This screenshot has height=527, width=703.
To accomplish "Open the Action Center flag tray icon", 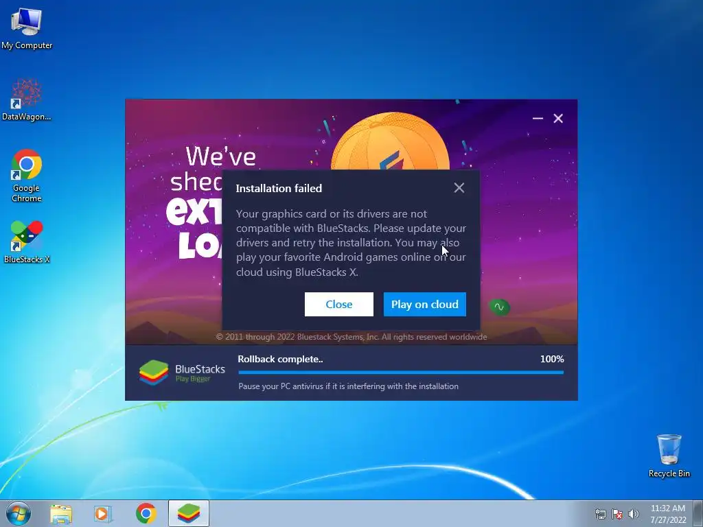I will 617,514.
